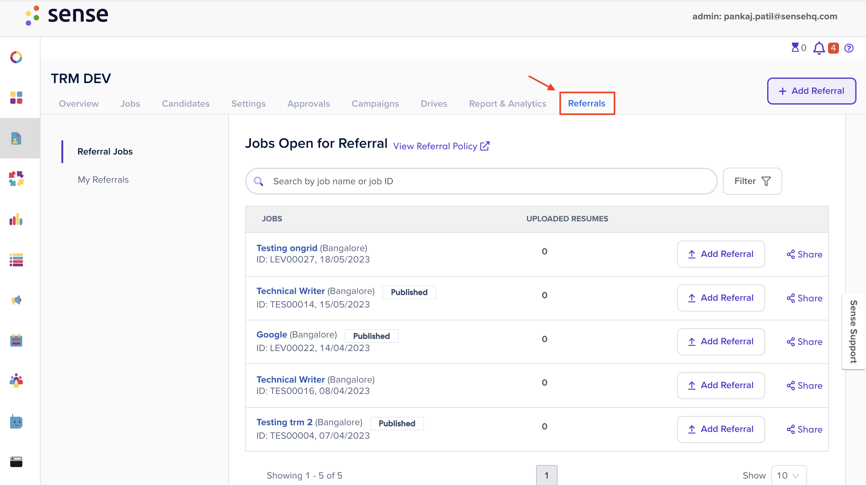Image resolution: width=866 pixels, height=485 pixels.
Task: Switch to the Drives tab
Action: [434, 104]
